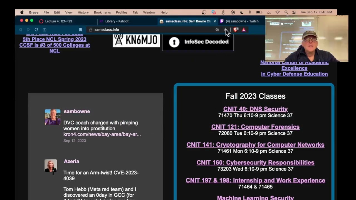Click the padlock site security icon

(90, 29)
